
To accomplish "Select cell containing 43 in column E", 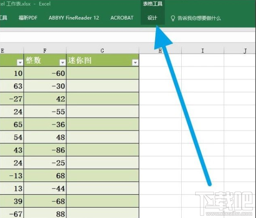I will tap(12, 150).
